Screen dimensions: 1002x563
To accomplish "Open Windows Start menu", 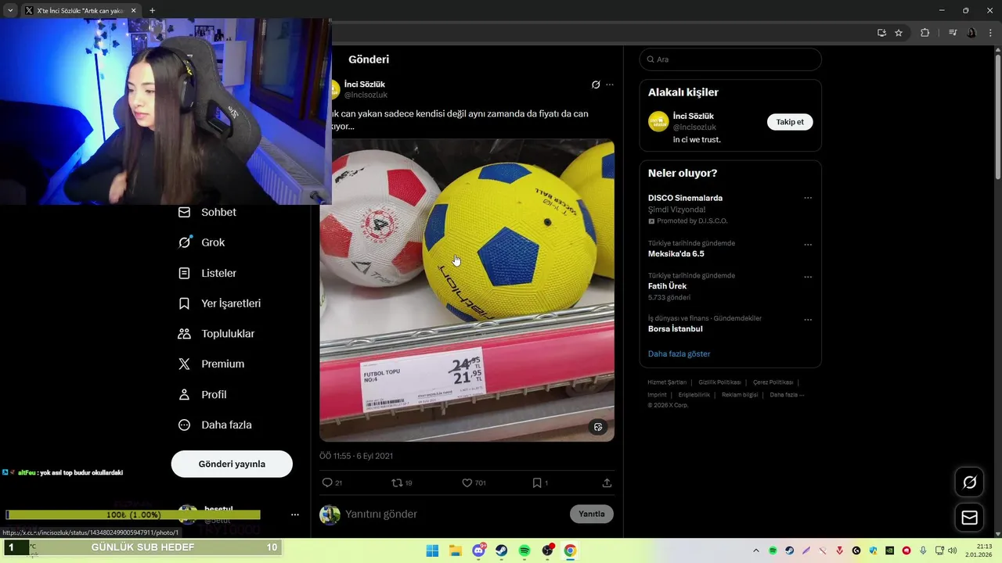I will pos(432,550).
